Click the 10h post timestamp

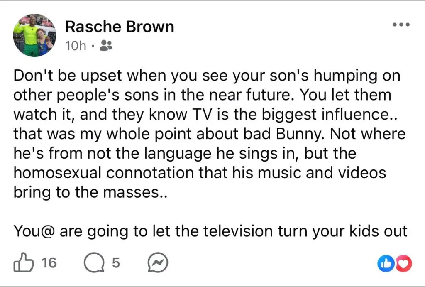tap(76, 46)
